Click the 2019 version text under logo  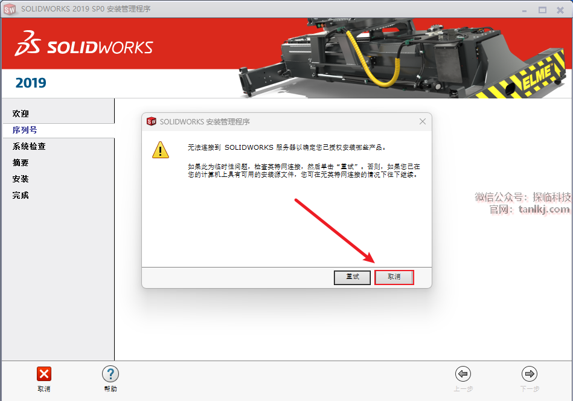31,83
